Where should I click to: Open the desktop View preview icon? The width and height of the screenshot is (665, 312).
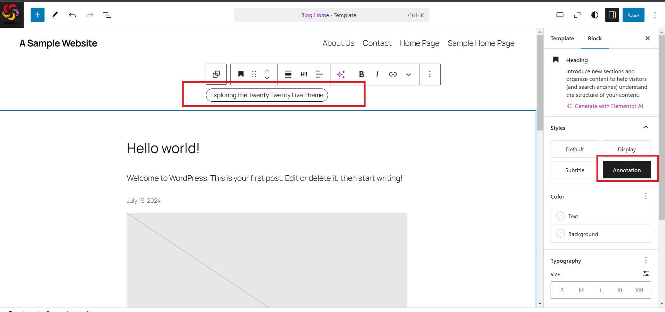560,15
